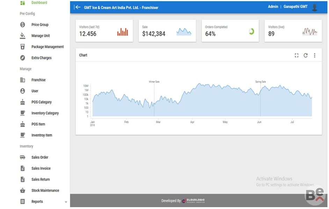329x209 pixels.
Task: Open the chart three-dot options menu
Action: pos(315,55)
